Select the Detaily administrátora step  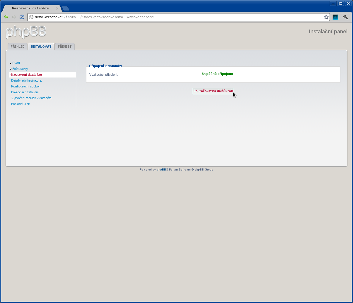coord(27,80)
